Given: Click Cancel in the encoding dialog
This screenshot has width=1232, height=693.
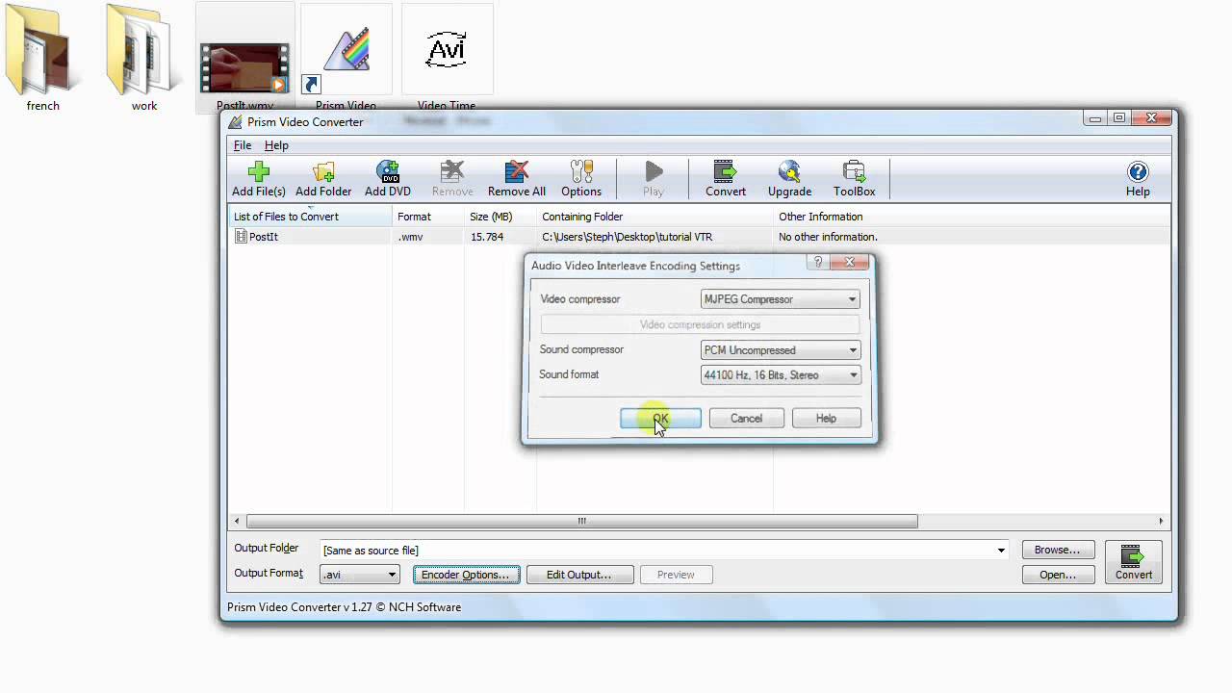Looking at the screenshot, I should (746, 419).
